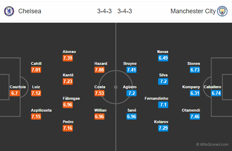Screen dimensions: 232x151
Task: Open the Manchester City team name link
Action: [193, 11]
